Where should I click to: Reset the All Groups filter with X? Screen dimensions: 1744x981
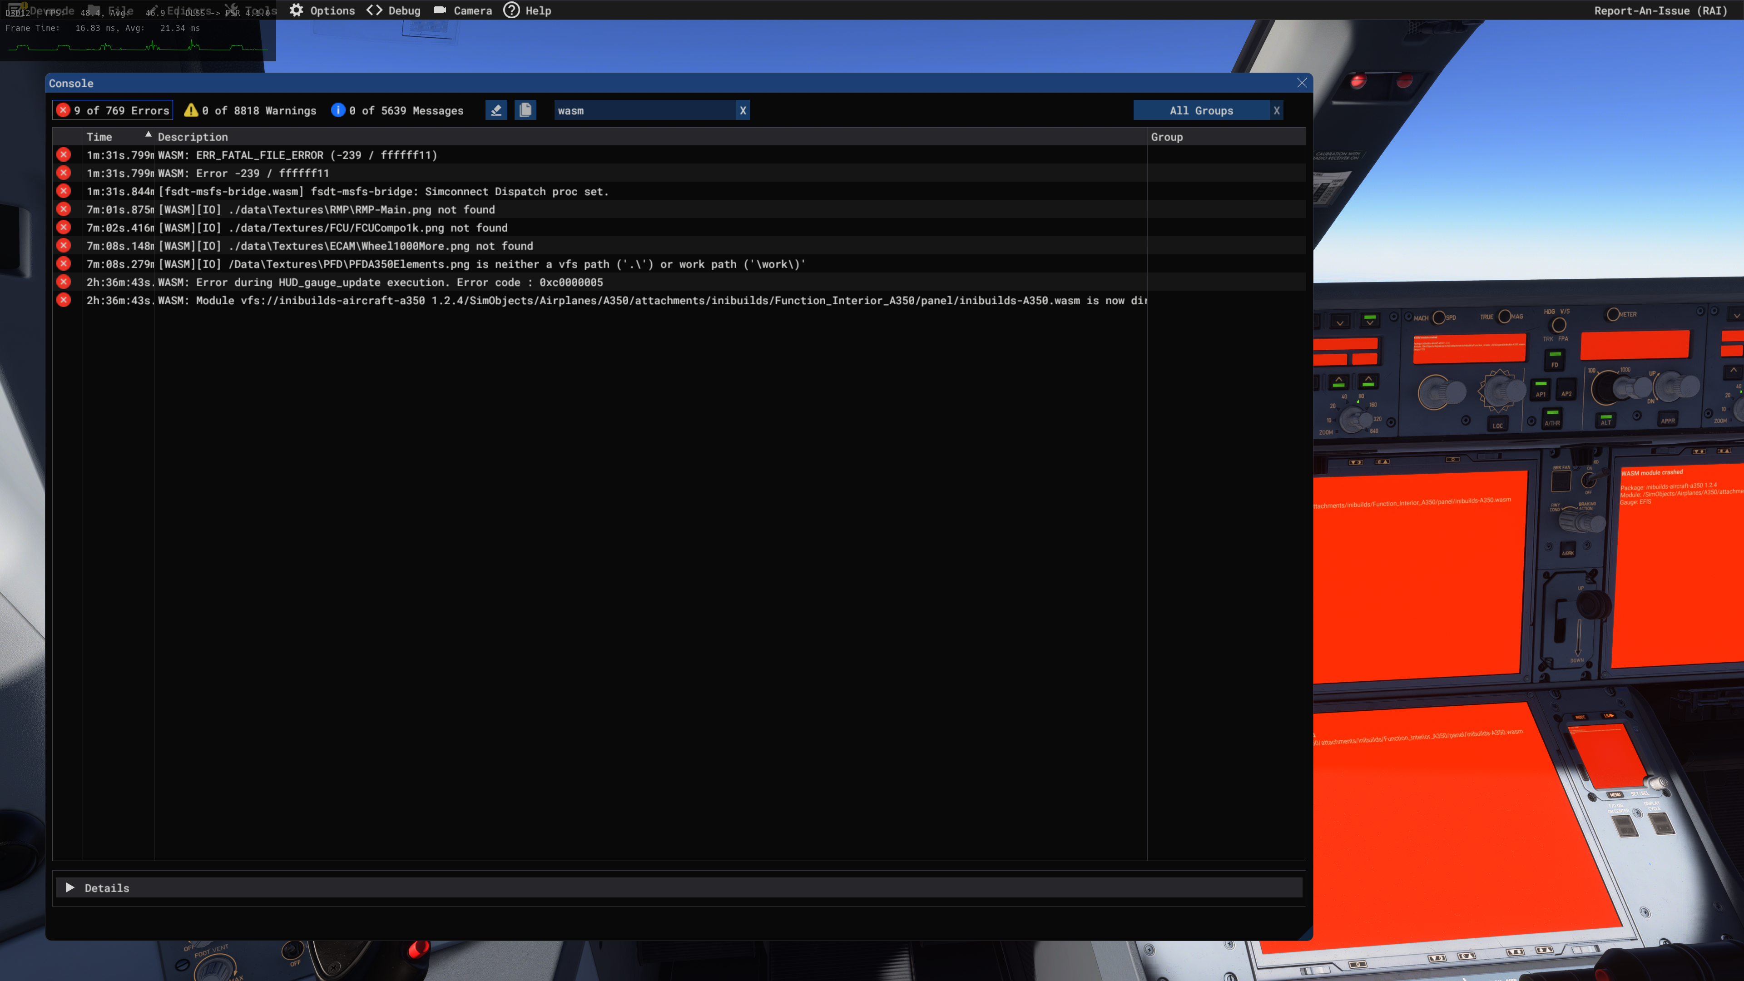tap(1276, 110)
